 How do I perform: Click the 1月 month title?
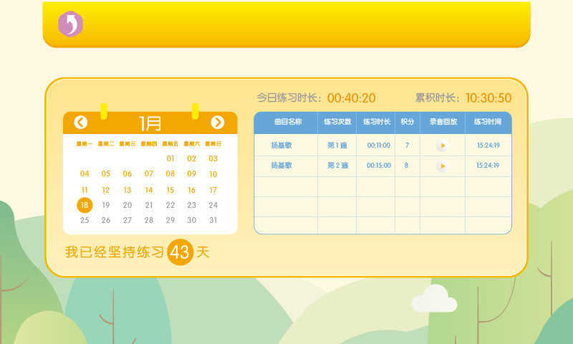(150, 123)
